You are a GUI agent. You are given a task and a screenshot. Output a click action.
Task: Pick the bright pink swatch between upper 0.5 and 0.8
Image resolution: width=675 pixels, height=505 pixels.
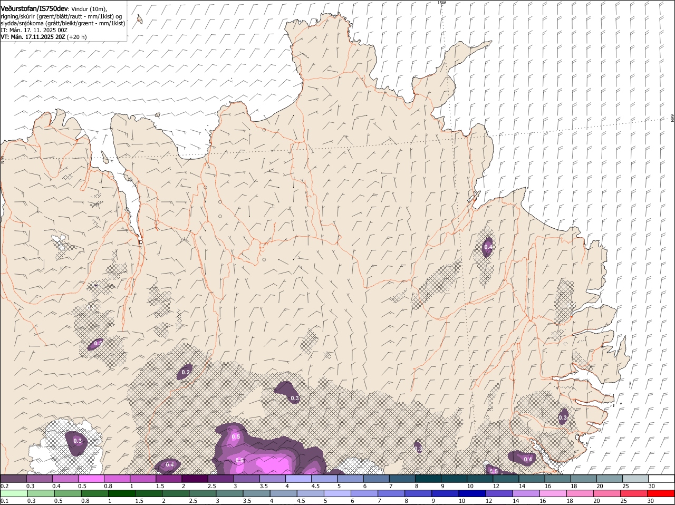pos(91,479)
